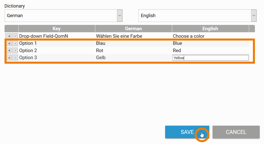This screenshot has width=264, height=144.
Task: Click the minus button for Option 3
Action: click(x=15, y=58)
